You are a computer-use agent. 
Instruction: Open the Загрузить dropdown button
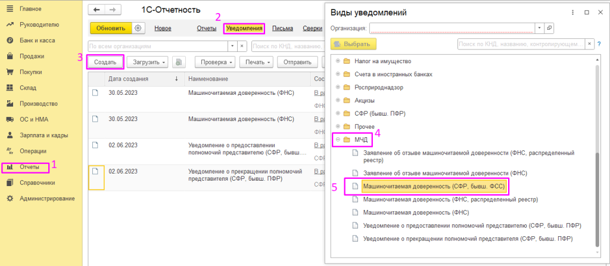[x=148, y=62]
